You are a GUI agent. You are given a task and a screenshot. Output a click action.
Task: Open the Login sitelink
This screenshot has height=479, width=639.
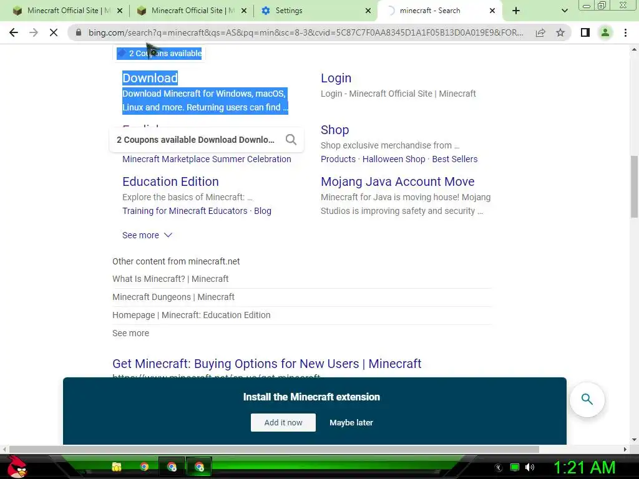(x=336, y=78)
